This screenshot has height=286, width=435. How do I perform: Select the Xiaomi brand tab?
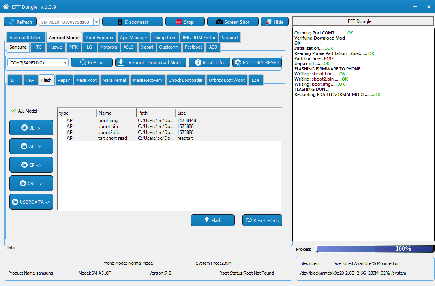pos(147,47)
